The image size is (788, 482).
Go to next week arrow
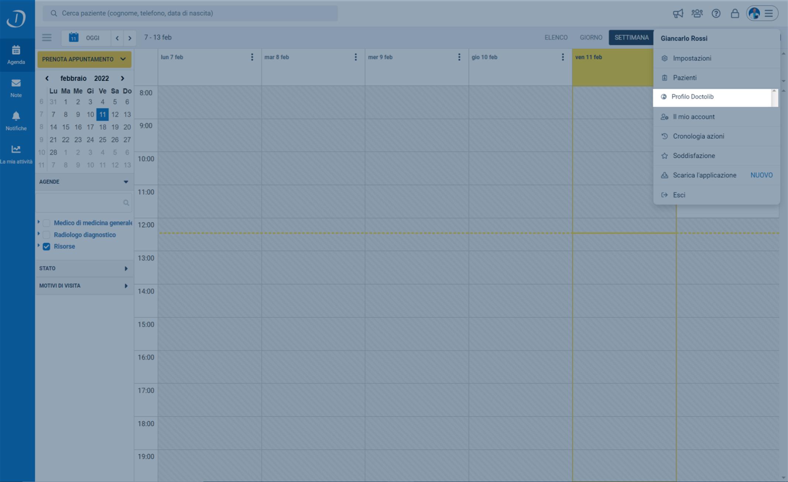coord(130,38)
